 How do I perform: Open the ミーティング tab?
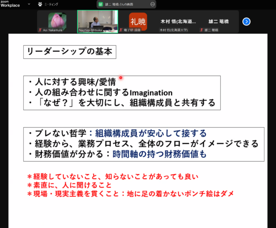tap(48, 4)
